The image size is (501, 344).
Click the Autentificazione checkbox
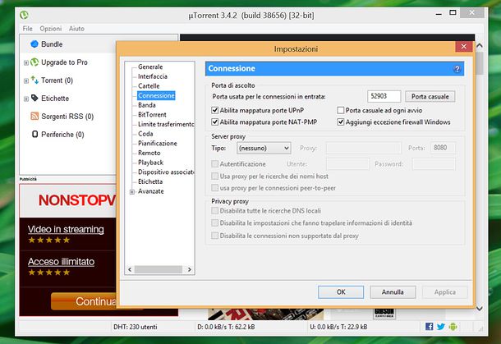[x=214, y=164]
